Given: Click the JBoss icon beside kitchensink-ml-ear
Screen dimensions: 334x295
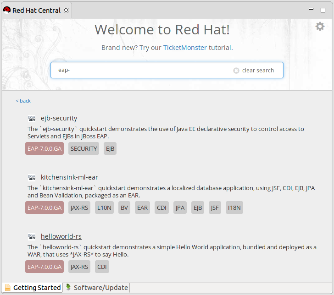Looking at the screenshot, I should [32, 177].
